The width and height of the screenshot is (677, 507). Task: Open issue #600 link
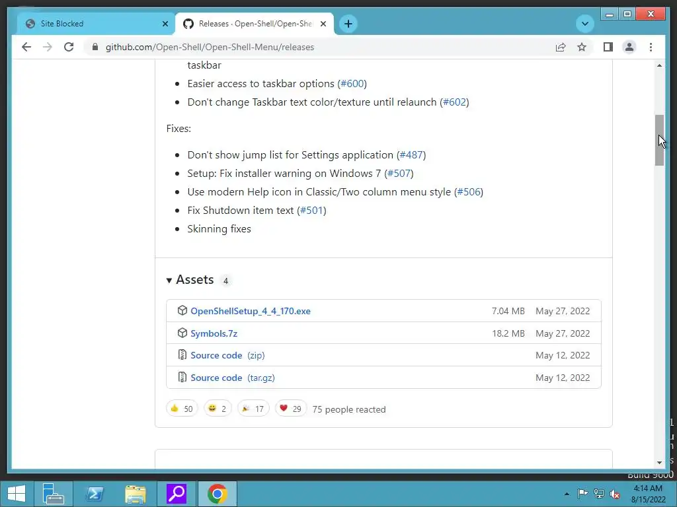352,84
